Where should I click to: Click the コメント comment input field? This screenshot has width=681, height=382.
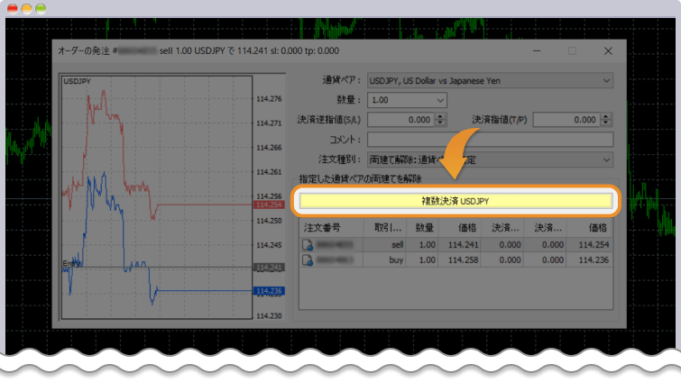(x=490, y=140)
